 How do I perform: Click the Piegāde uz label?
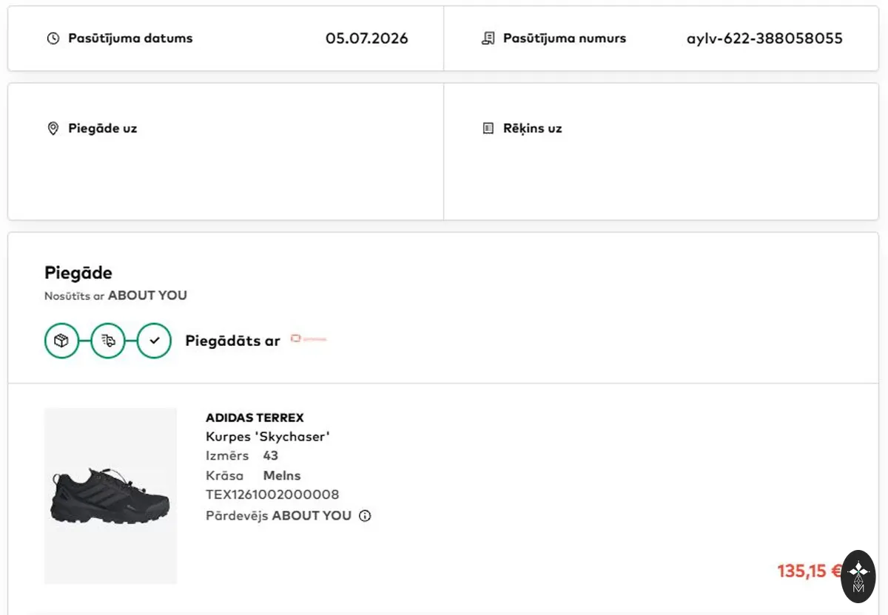pyautogui.click(x=103, y=129)
